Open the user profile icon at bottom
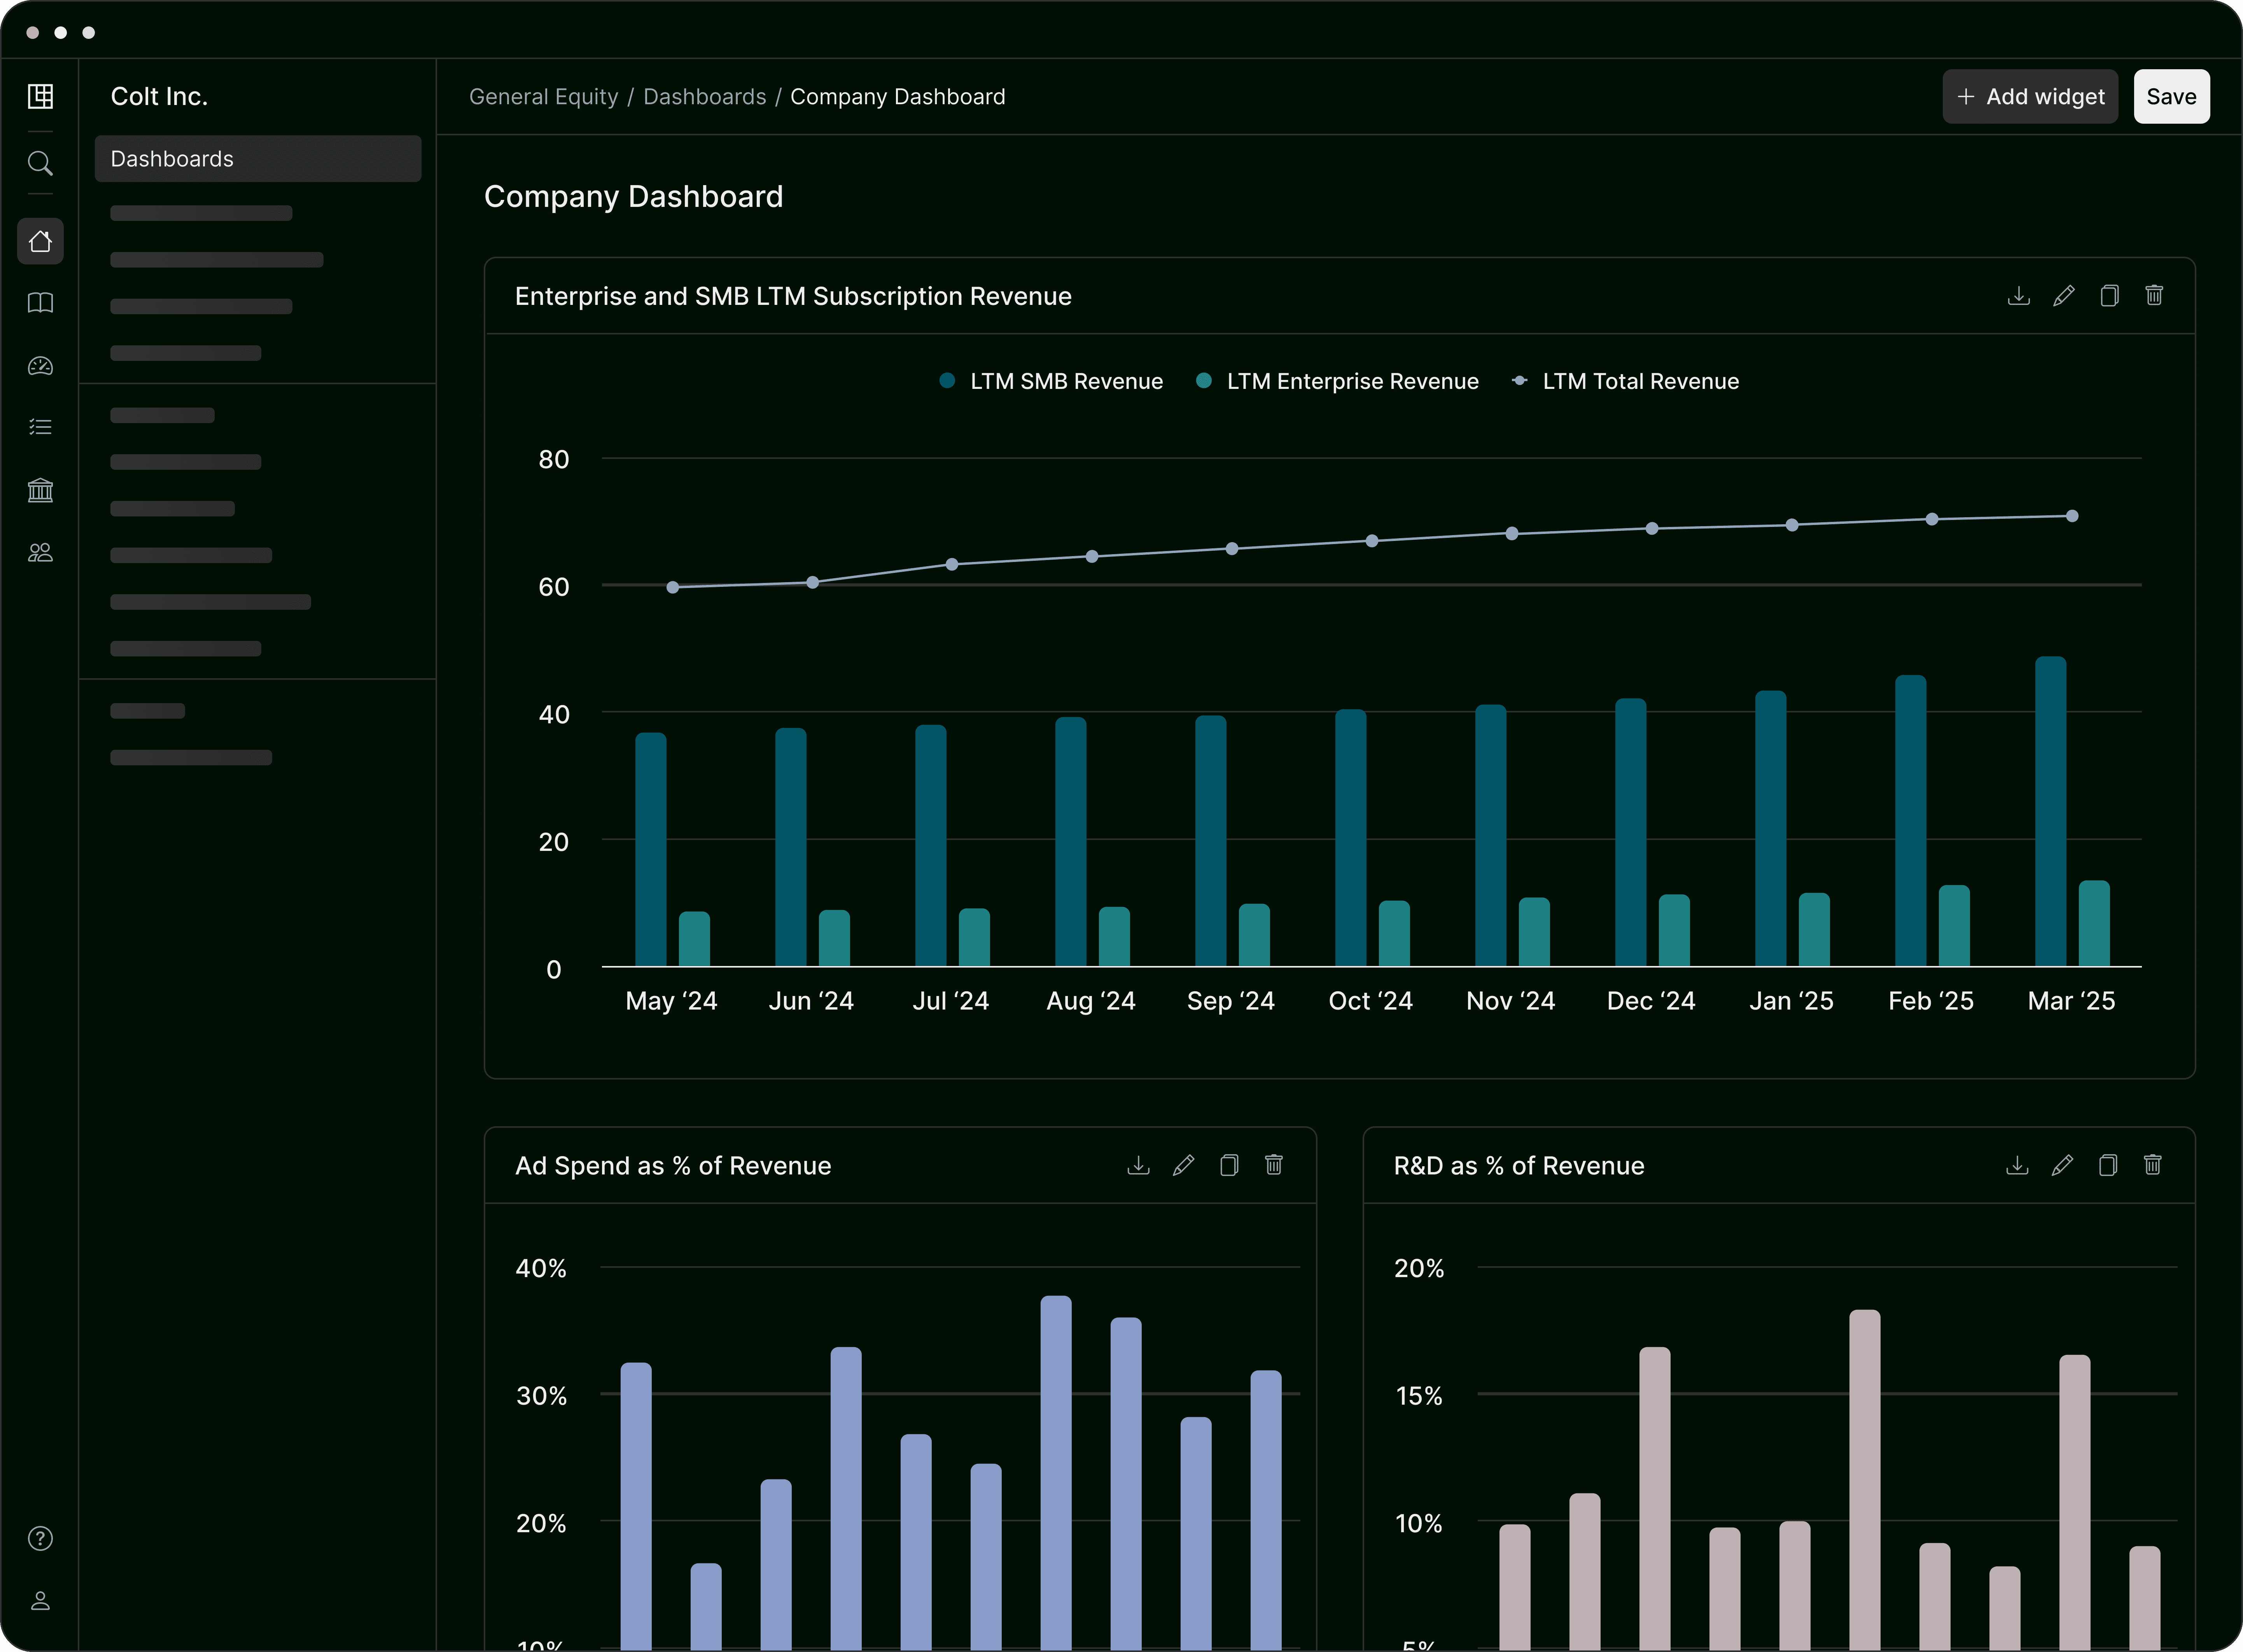 point(40,1600)
